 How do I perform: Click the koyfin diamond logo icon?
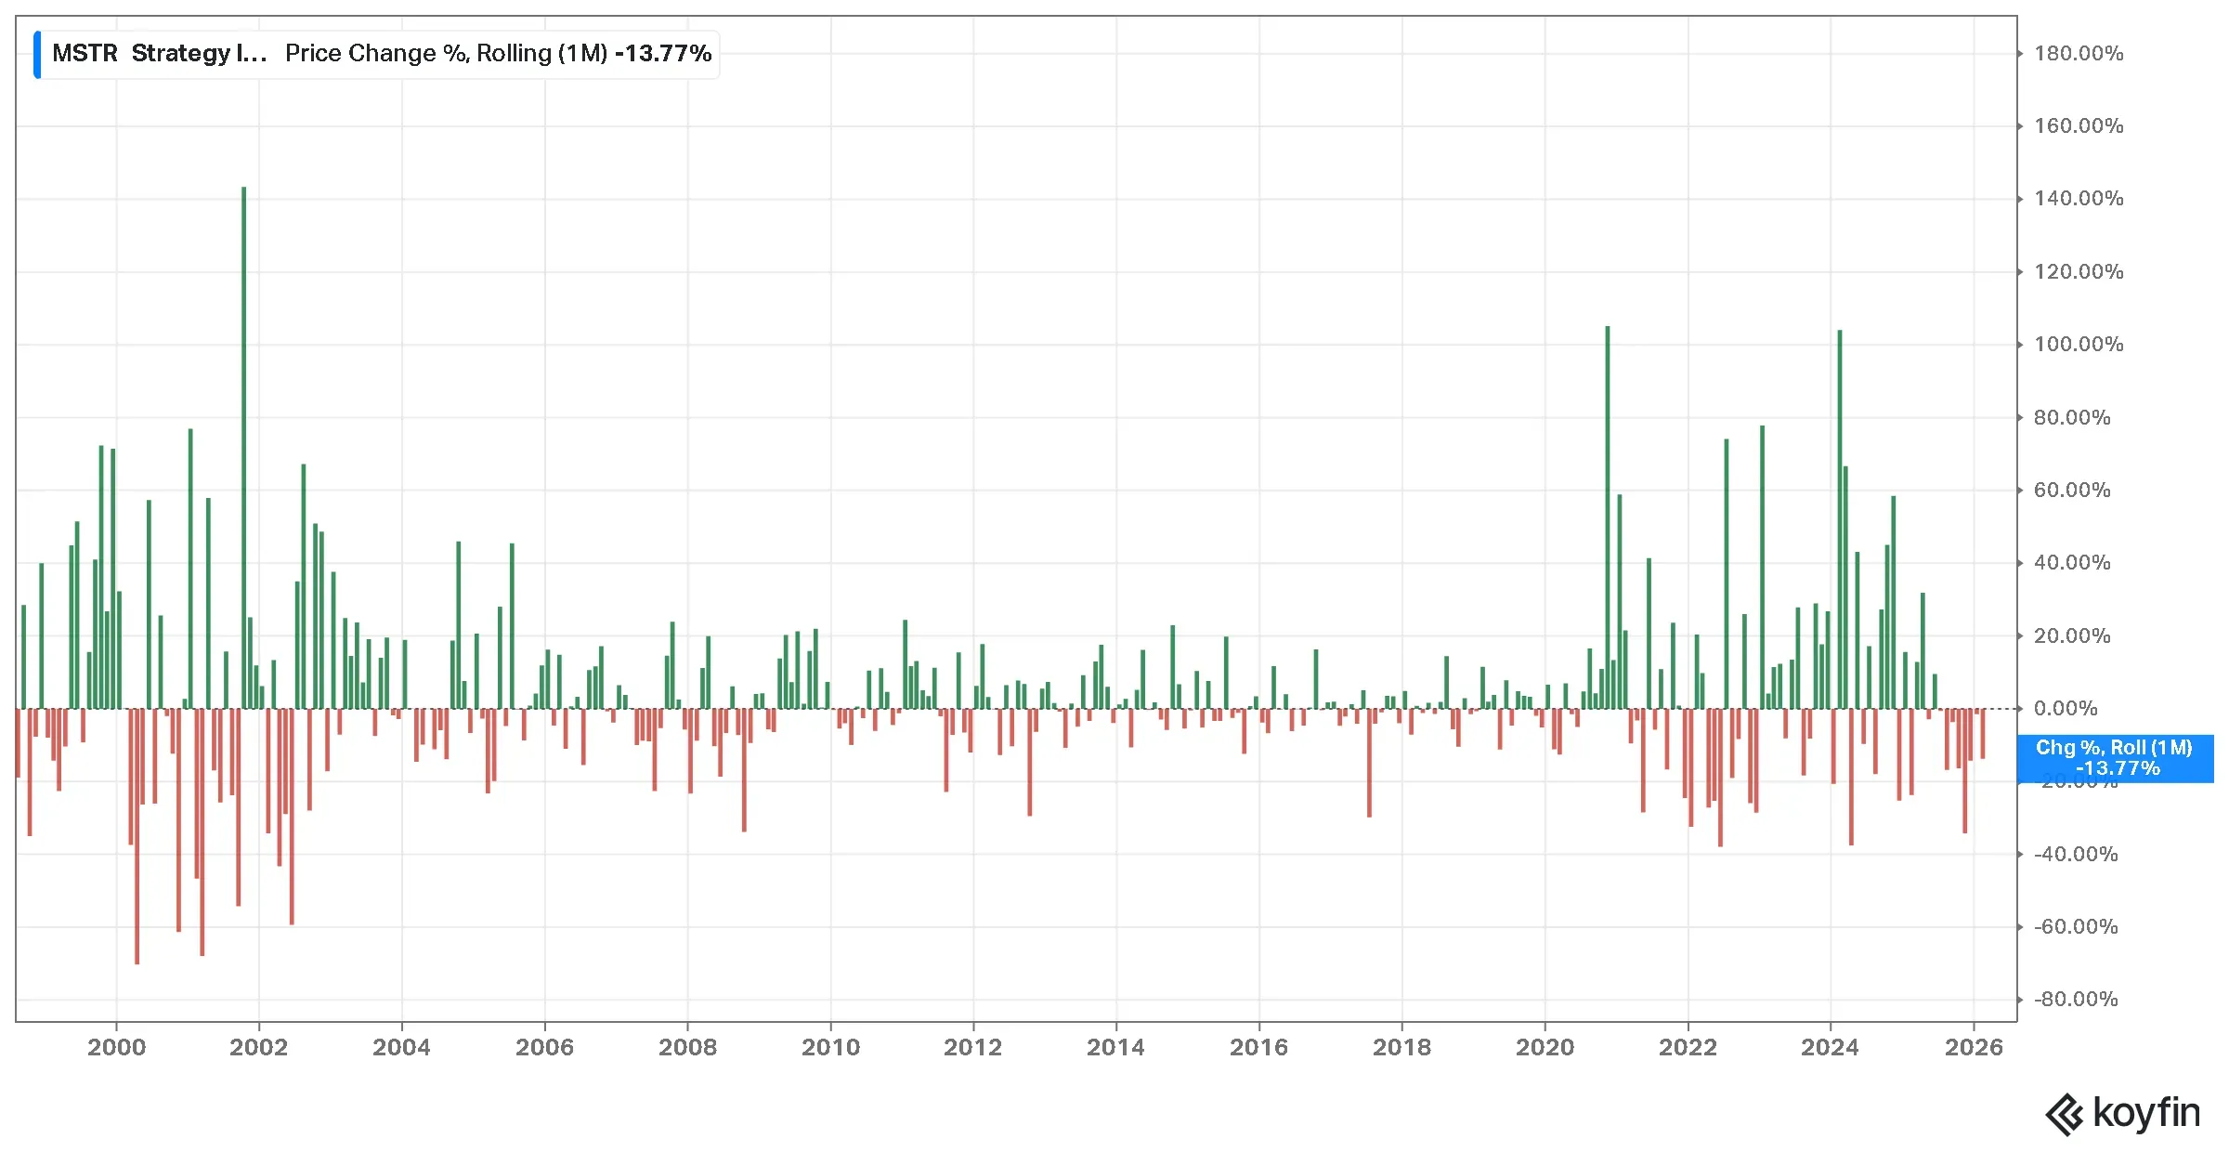coord(2065,1114)
